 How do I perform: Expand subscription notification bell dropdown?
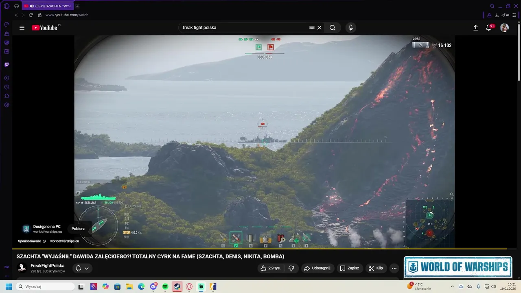coord(82,268)
